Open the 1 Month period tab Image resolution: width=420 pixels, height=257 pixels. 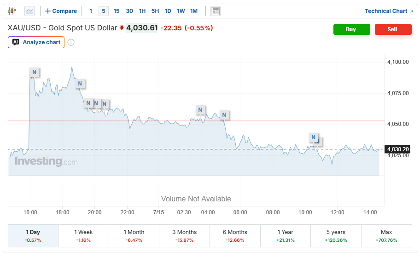coord(134,236)
